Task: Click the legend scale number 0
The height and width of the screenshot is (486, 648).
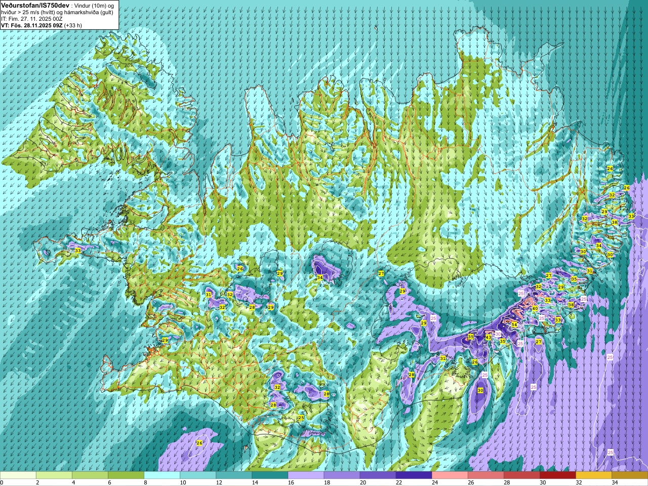Action: [x=3, y=482]
